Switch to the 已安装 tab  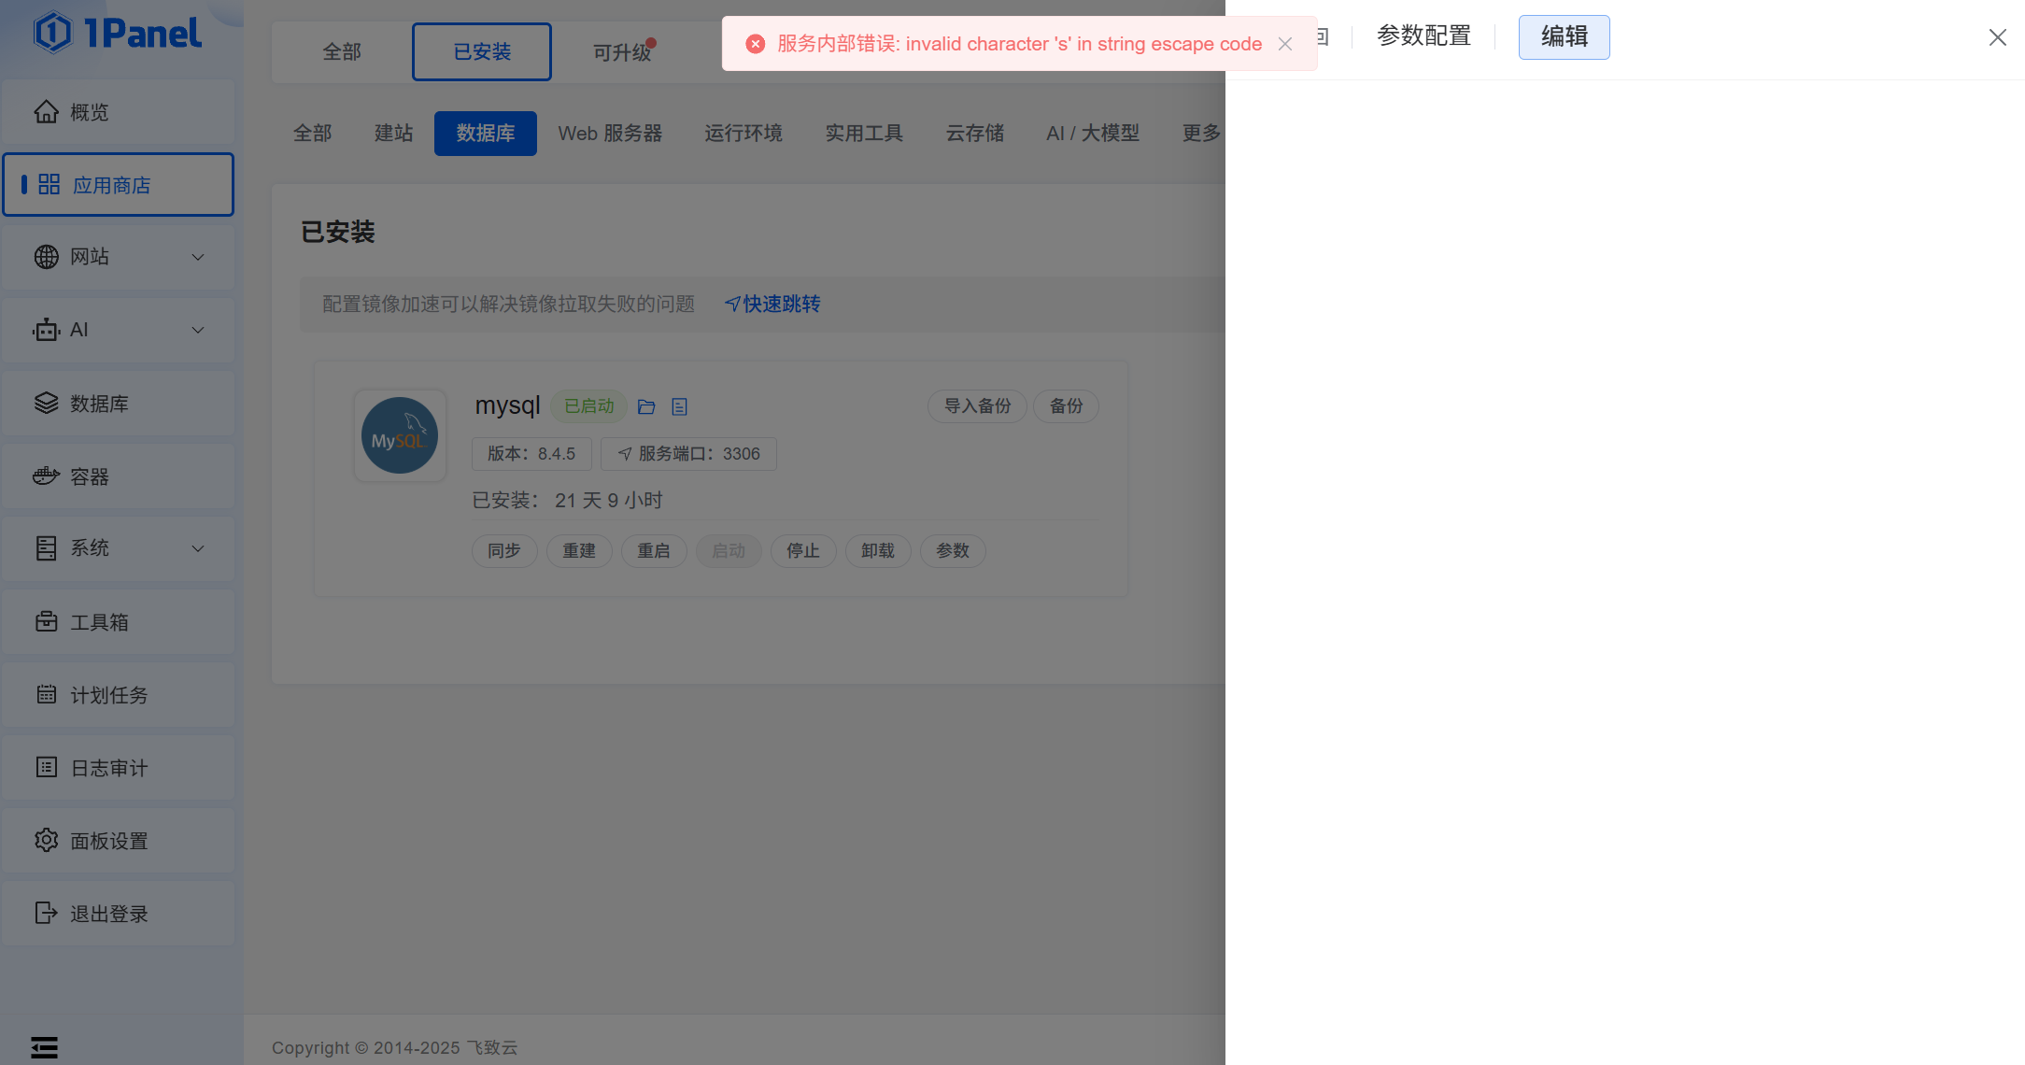point(482,52)
